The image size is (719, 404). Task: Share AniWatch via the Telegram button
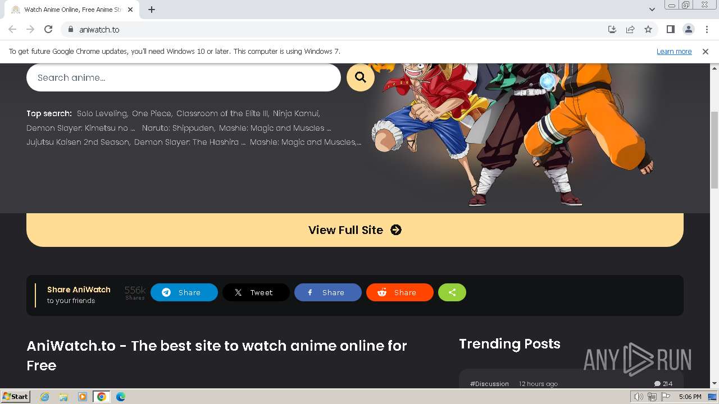click(184, 292)
